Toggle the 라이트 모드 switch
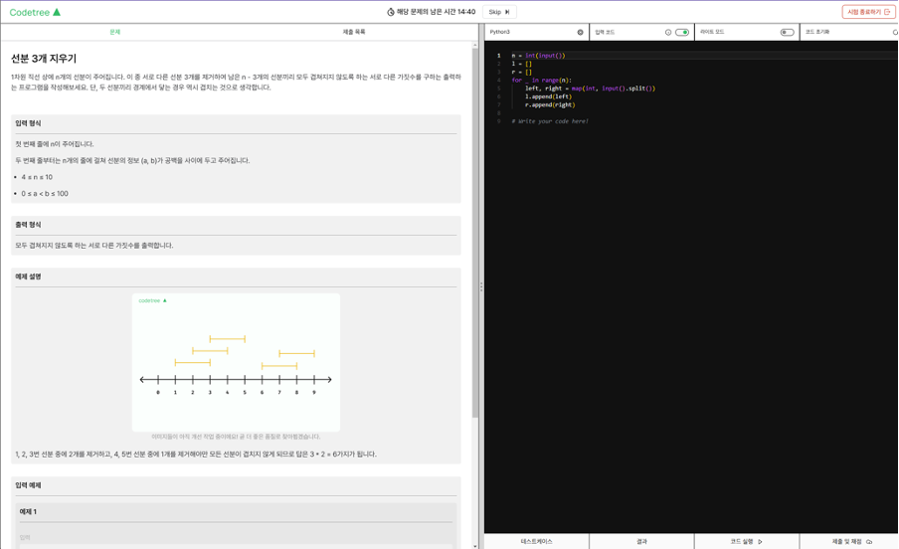Image resolution: width=899 pixels, height=549 pixels. tap(788, 32)
